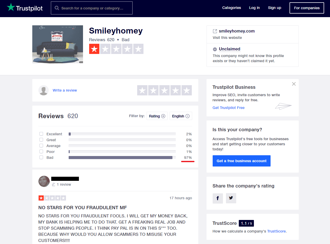Click the 97% value for Bad
This screenshot has width=330, height=244.
188,158
